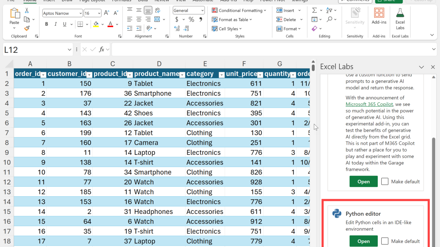Click the Percent Style icon
Viewport: 440px width, 247px height.
tap(191, 20)
